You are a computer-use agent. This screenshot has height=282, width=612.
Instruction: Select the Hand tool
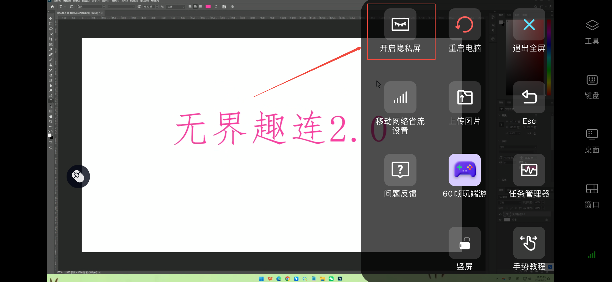pyautogui.click(x=51, y=116)
